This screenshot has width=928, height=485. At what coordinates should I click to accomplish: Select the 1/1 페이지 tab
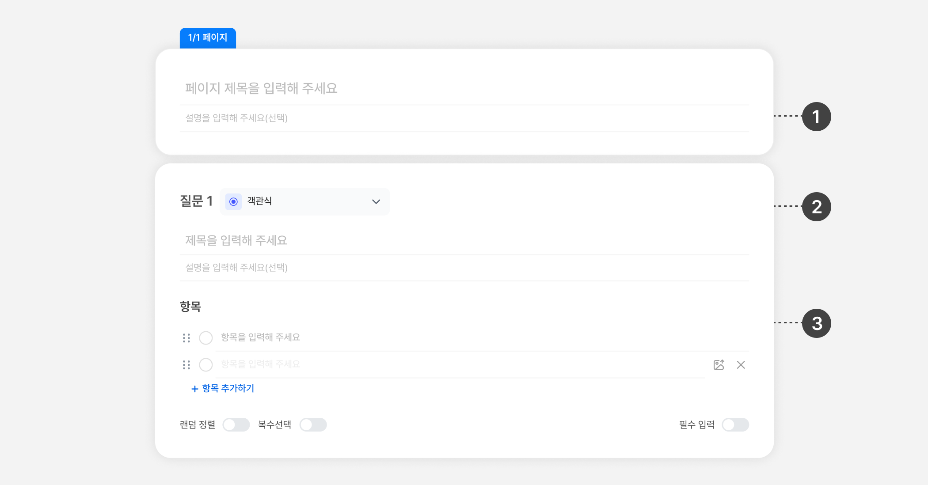(x=208, y=38)
